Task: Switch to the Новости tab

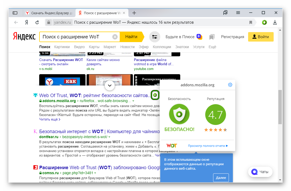Action: [127, 47]
